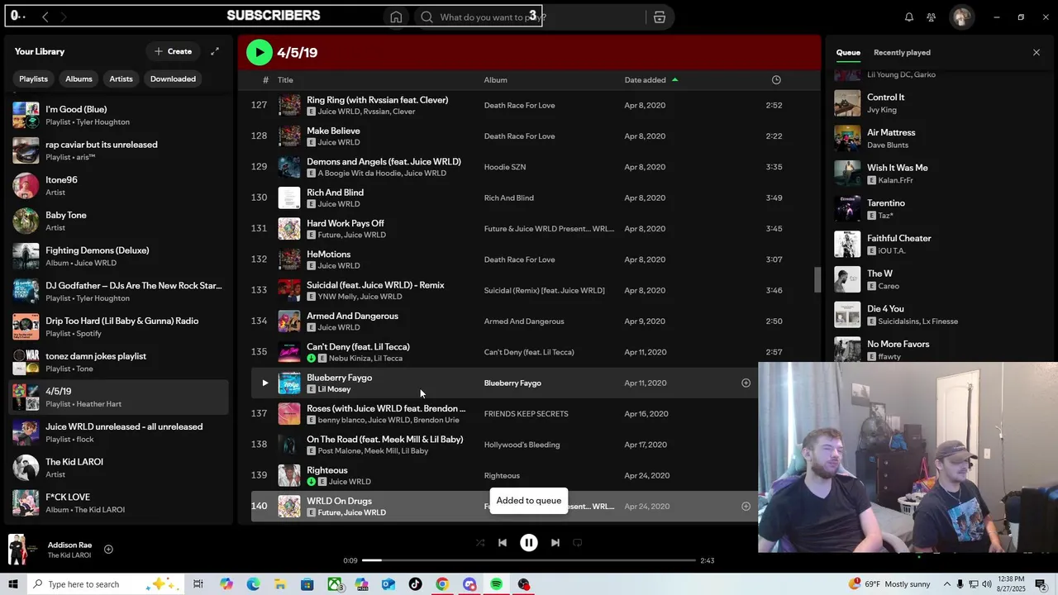Screen dimensions: 1058x595
Task: Toggle repeat in the player controls
Action: (578, 543)
